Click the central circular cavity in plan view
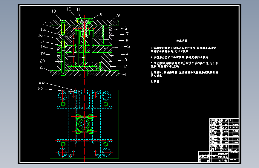 click(x=85, y=124)
